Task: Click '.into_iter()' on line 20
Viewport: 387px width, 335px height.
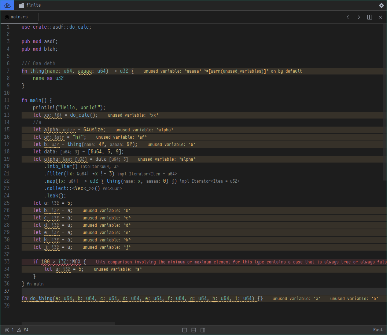Action: (x=61, y=166)
